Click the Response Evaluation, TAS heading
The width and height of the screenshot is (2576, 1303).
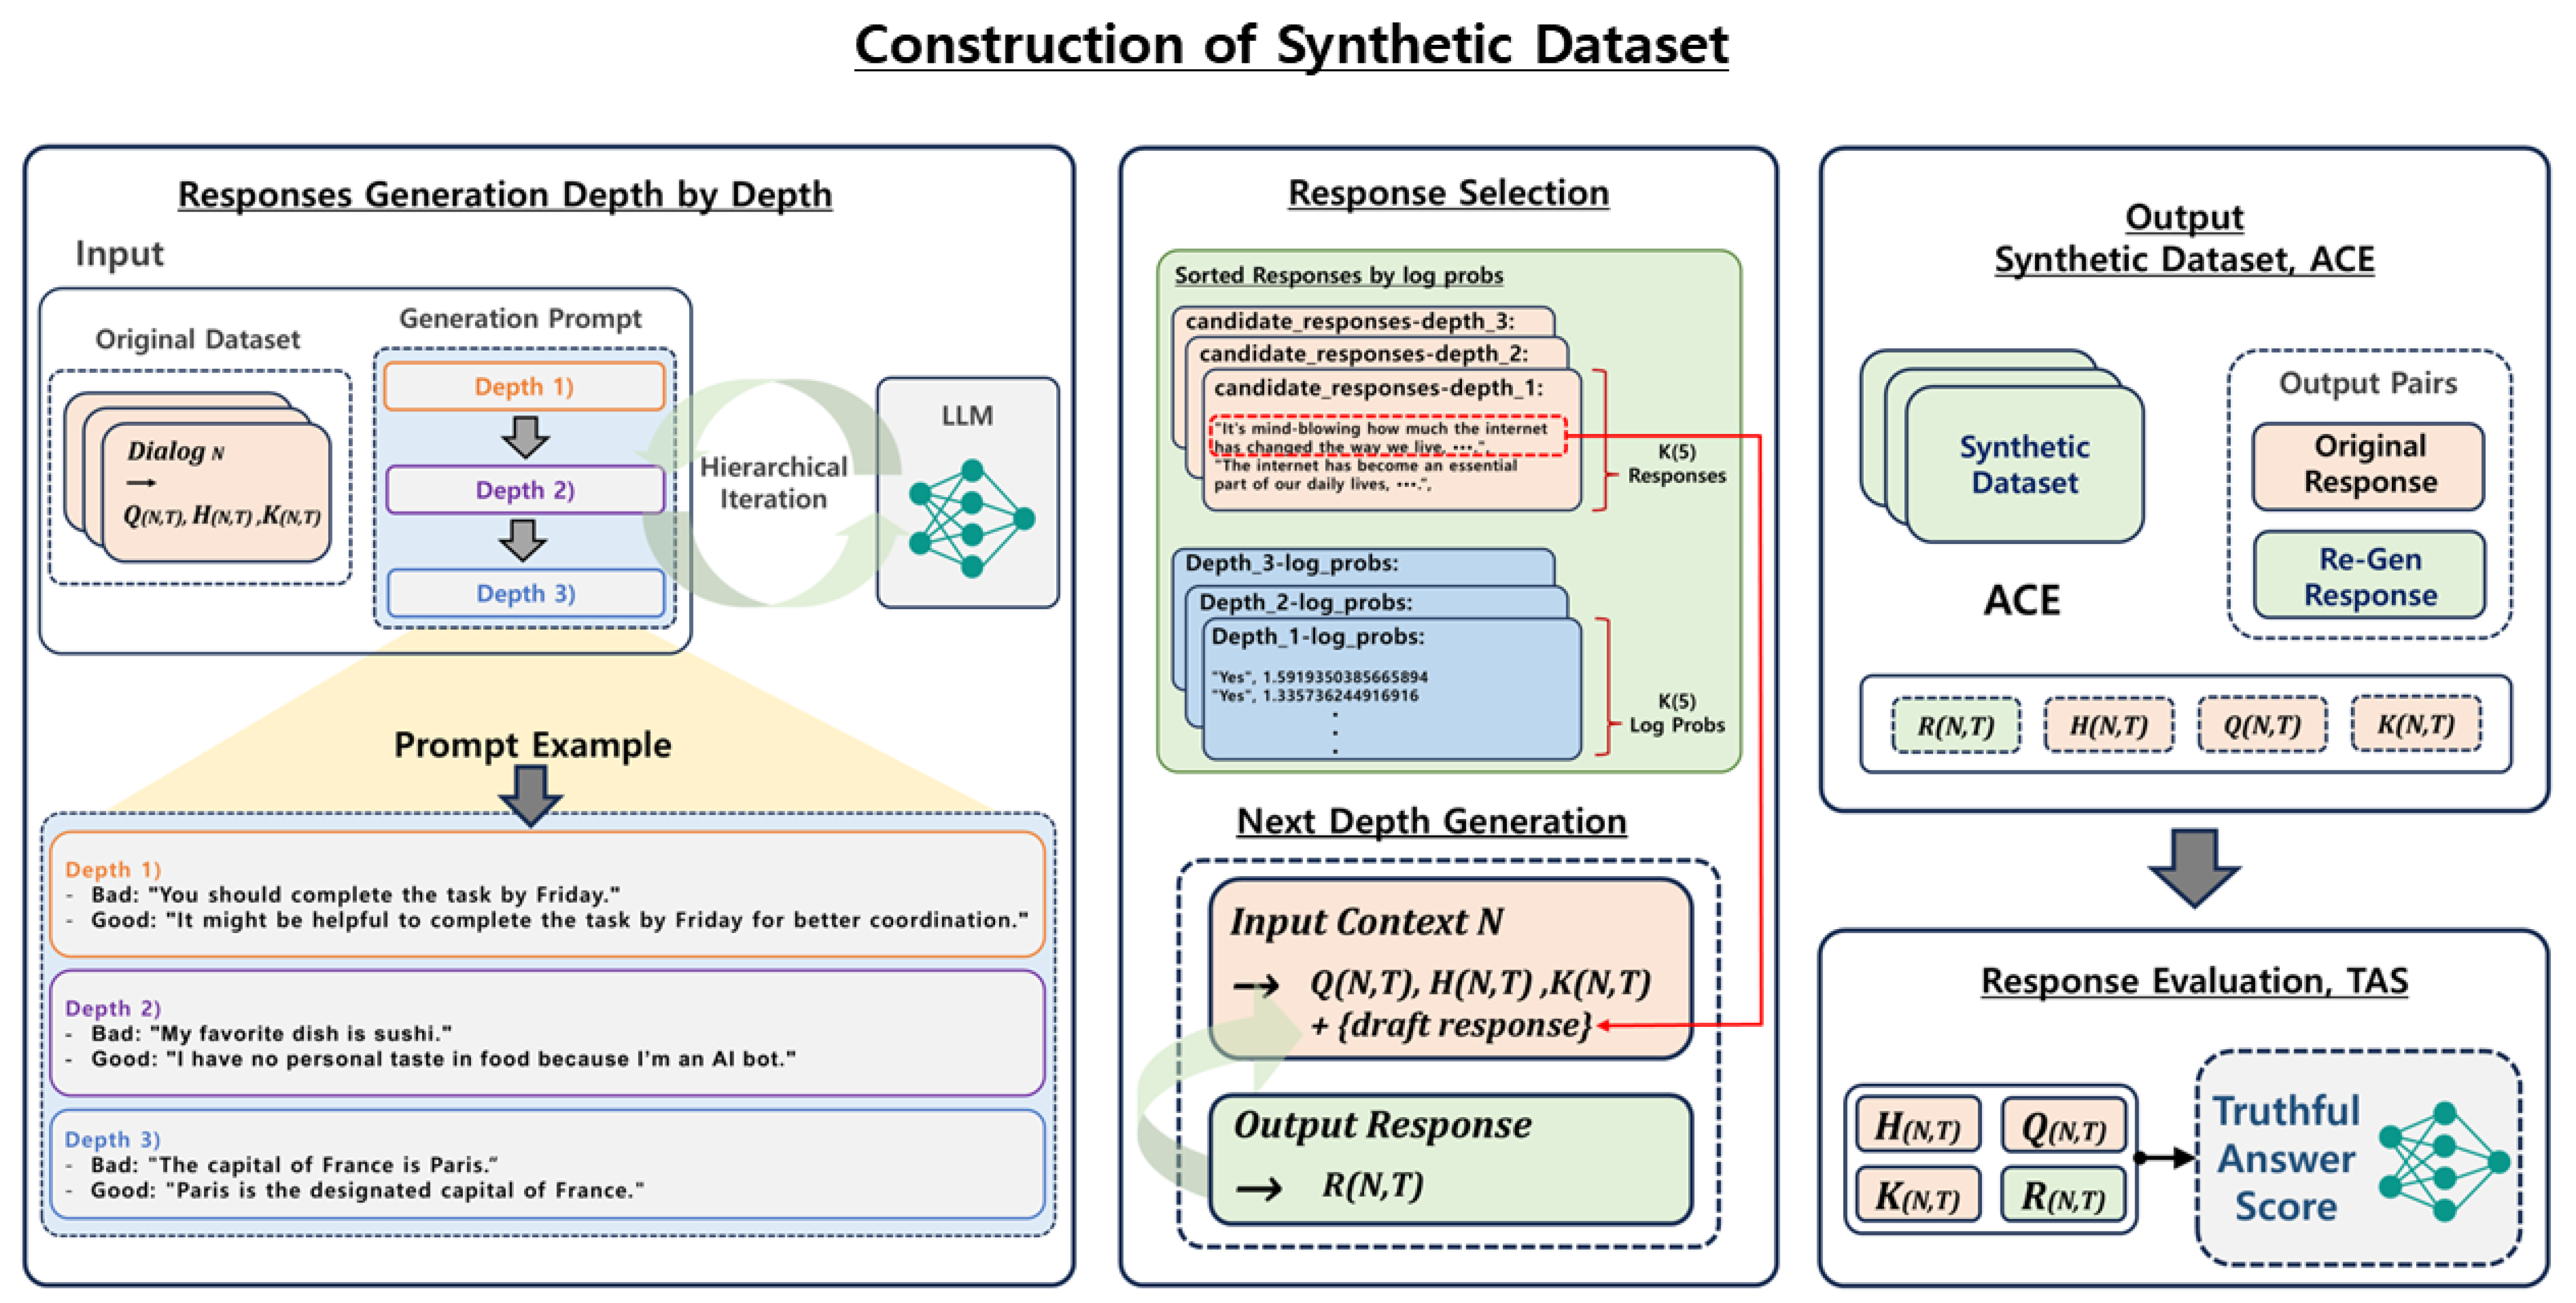tap(2194, 980)
